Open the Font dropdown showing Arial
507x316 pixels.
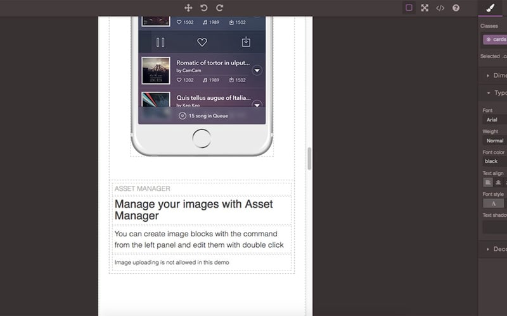[495, 119]
